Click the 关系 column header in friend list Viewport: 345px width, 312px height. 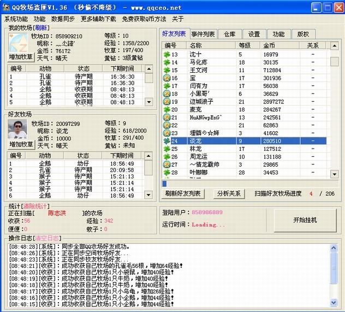[x=313, y=45]
